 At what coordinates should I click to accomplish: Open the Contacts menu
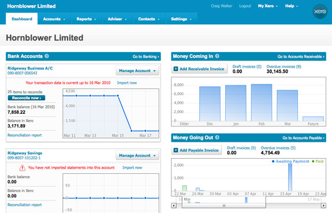149,19
